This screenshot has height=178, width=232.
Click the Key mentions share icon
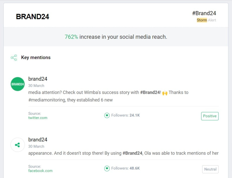[x=14, y=57]
